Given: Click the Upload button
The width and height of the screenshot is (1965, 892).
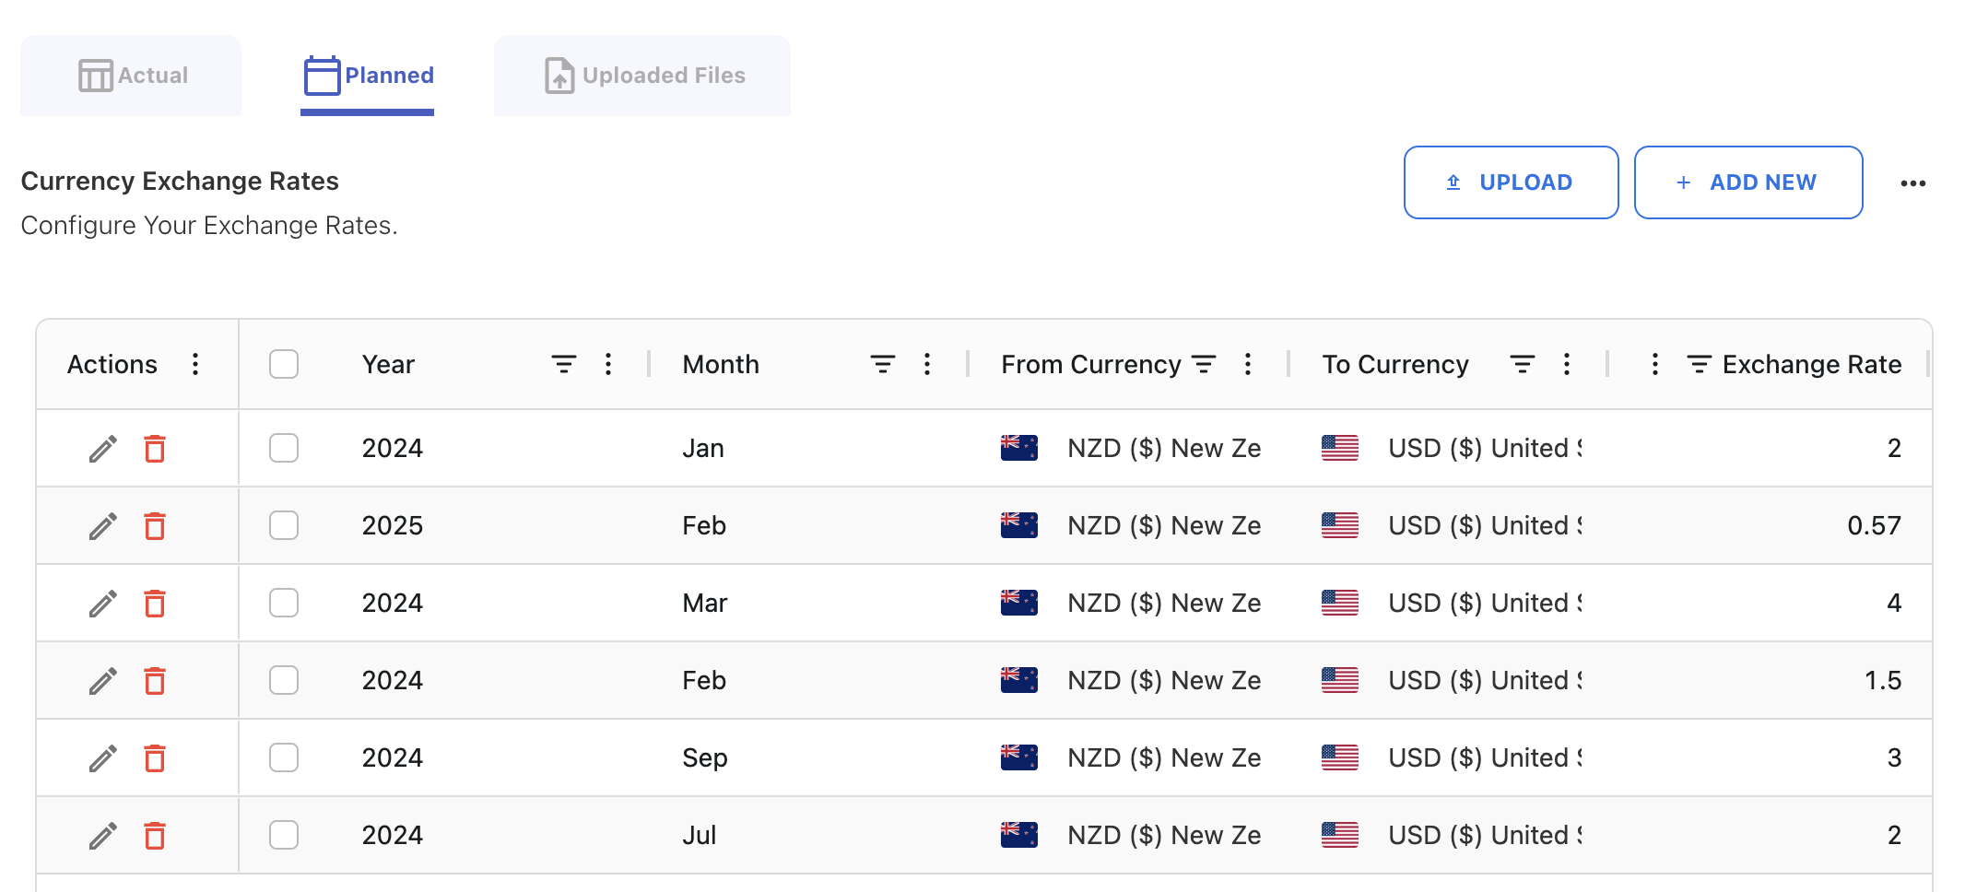Looking at the screenshot, I should click(x=1511, y=182).
